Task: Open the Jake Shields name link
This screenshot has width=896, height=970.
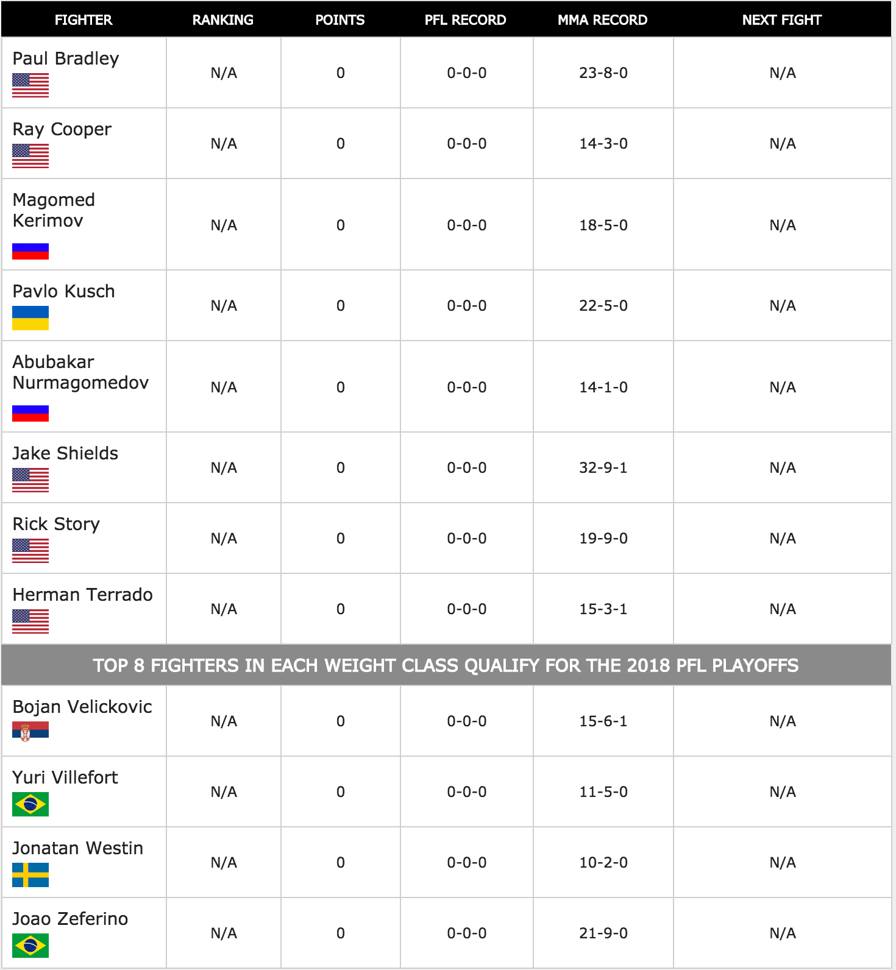Action: (65, 453)
